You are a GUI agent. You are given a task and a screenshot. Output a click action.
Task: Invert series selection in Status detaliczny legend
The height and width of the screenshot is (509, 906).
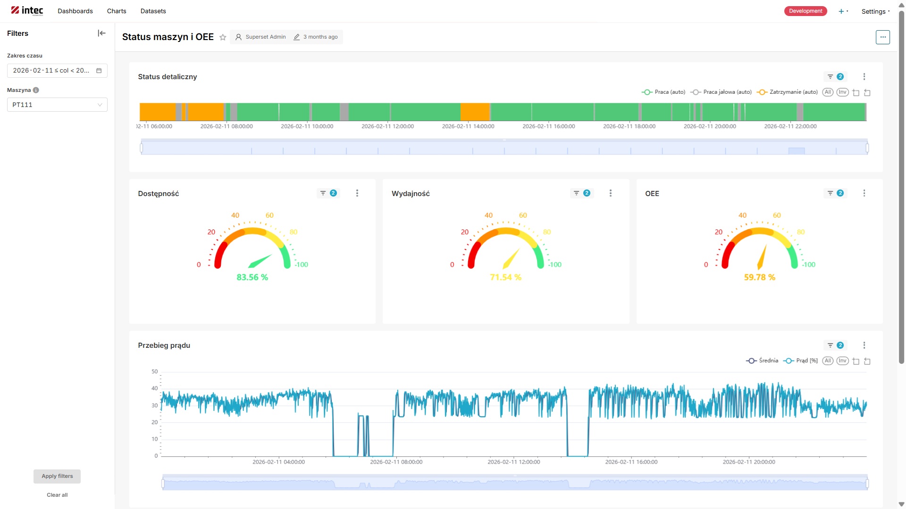click(x=842, y=92)
